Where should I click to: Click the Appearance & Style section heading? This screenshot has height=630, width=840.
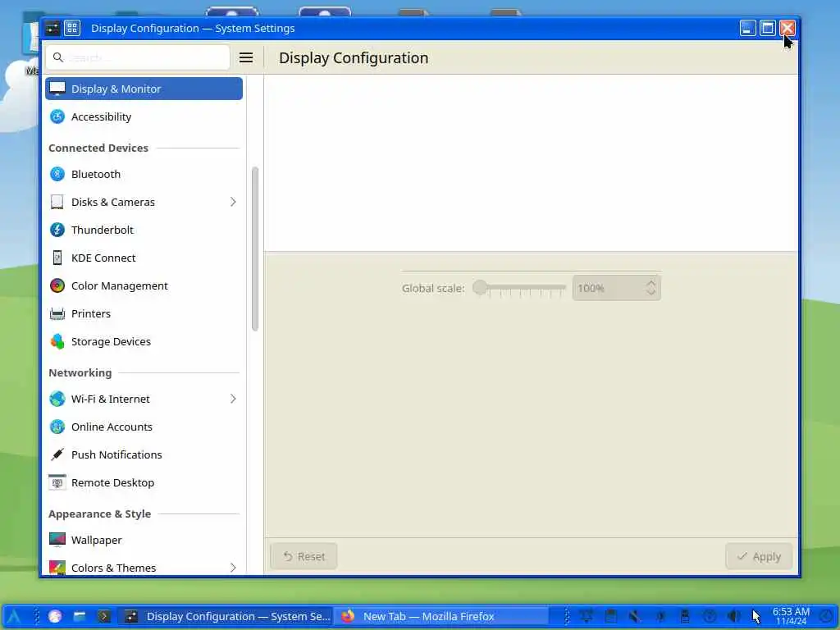click(99, 514)
